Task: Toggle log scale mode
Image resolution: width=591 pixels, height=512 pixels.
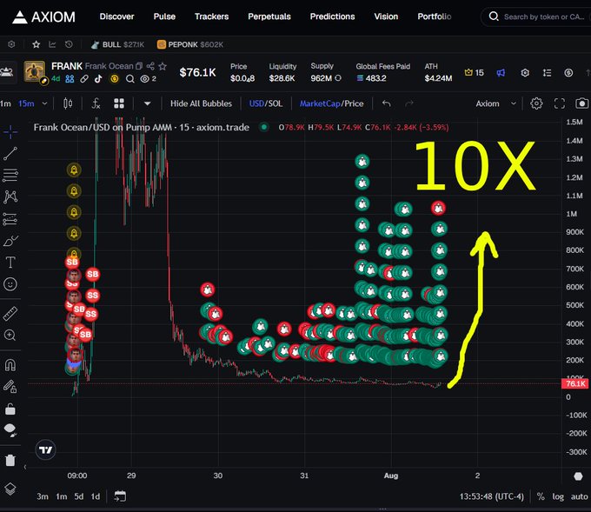Action: [558, 496]
